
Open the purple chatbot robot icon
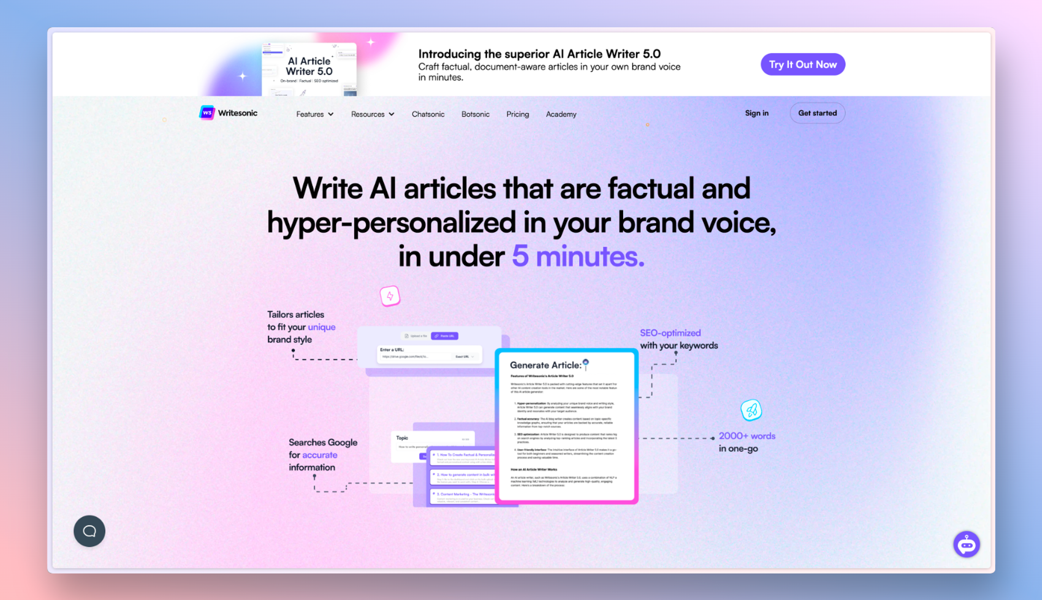click(966, 544)
